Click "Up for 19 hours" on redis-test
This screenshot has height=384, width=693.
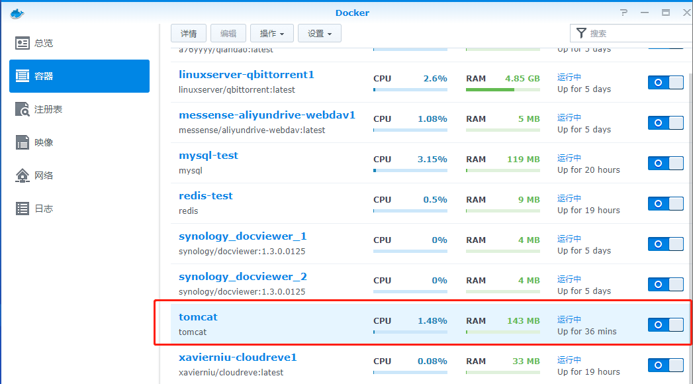tap(588, 210)
